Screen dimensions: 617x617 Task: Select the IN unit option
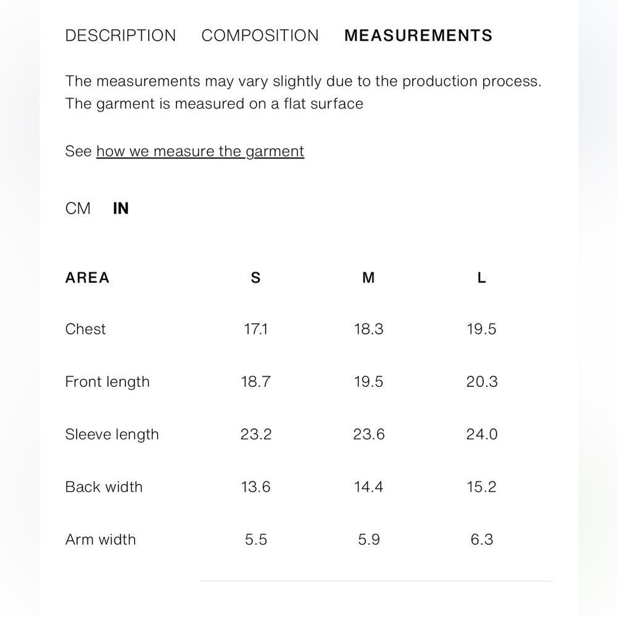pos(121,209)
